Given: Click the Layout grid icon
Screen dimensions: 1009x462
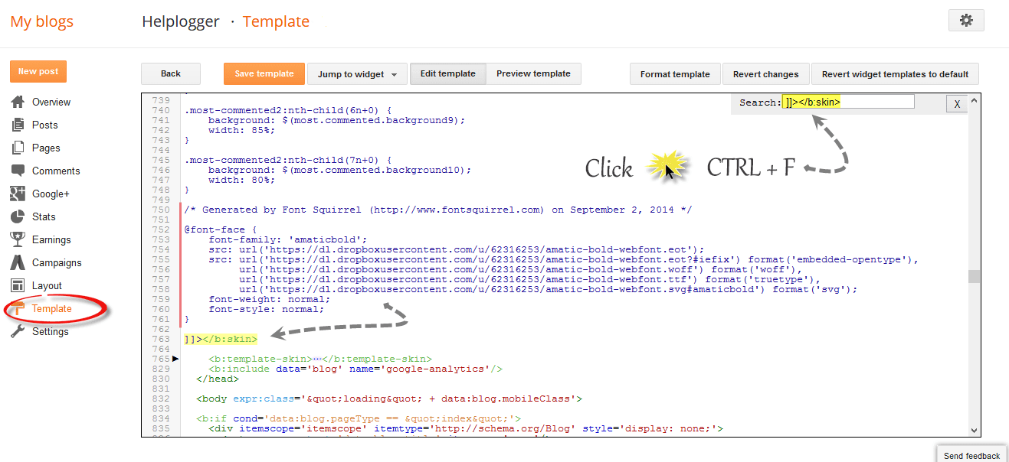Looking at the screenshot, I should pyautogui.click(x=18, y=285).
